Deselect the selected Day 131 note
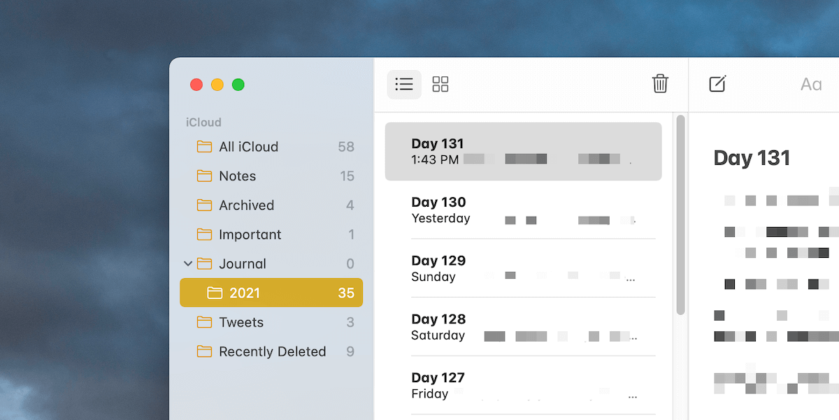 click(523, 151)
